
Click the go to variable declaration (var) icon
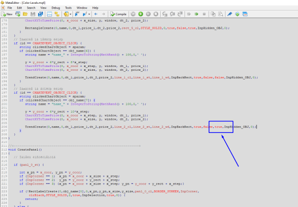77,14
